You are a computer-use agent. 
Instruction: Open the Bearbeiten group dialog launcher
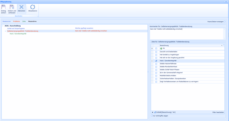pos(38,16)
